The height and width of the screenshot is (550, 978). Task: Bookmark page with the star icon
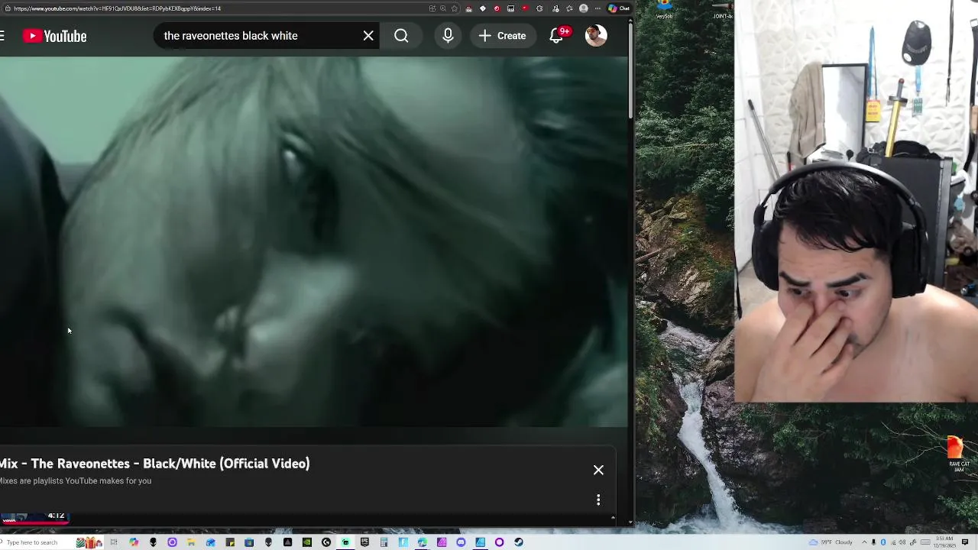[x=455, y=8]
